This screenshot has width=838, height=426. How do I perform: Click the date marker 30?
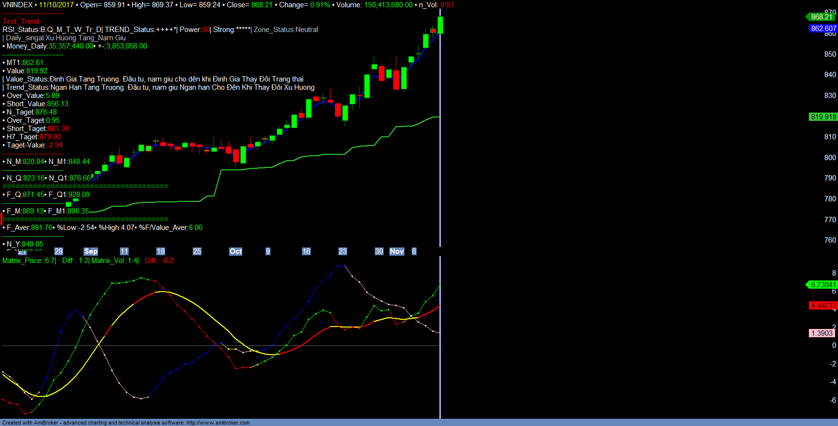click(x=379, y=251)
